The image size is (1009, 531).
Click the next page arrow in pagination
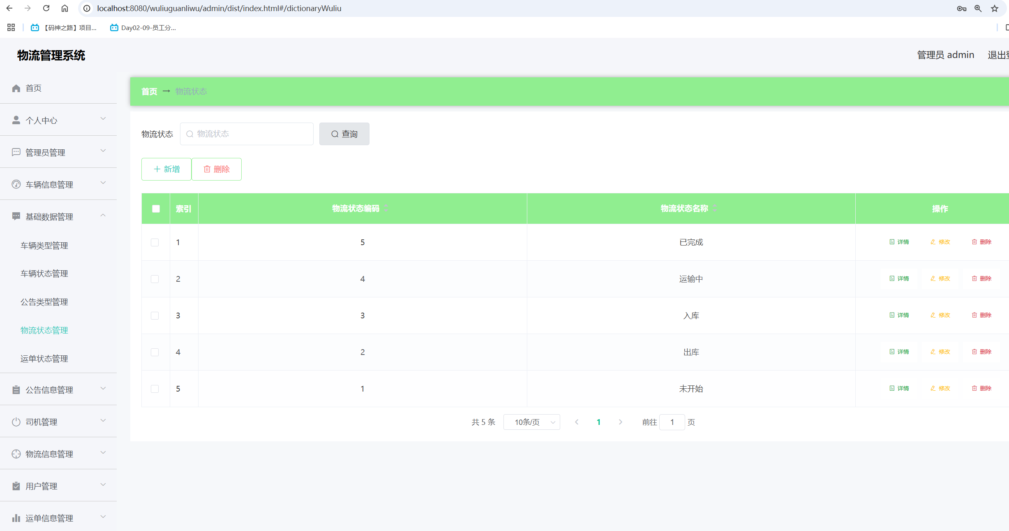click(620, 422)
